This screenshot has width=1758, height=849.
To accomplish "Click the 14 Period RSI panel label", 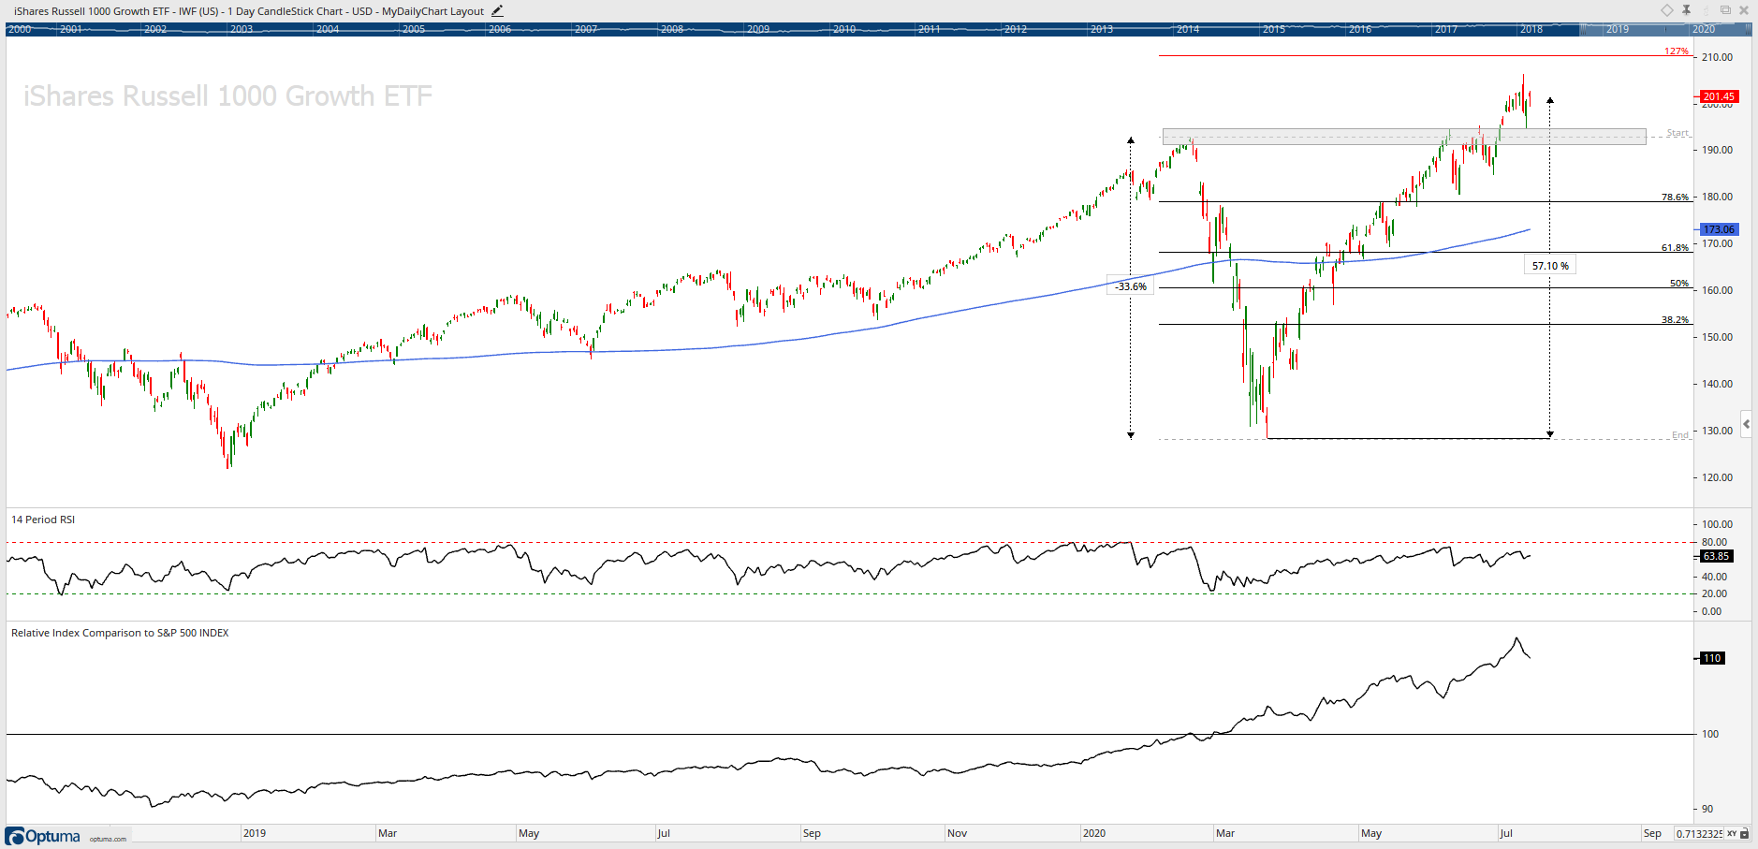I will tap(43, 520).
